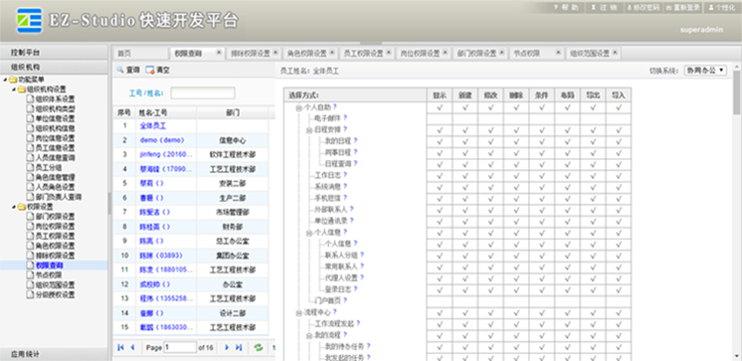Toggle 显示 permission for 电子邮件 row
The height and width of the screenshot is (361, 742).
click(x=440, y=118)
